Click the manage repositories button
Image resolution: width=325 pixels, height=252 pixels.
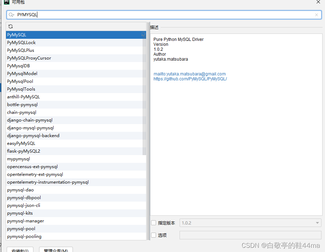pyautogui.click(x=56, y=250)
